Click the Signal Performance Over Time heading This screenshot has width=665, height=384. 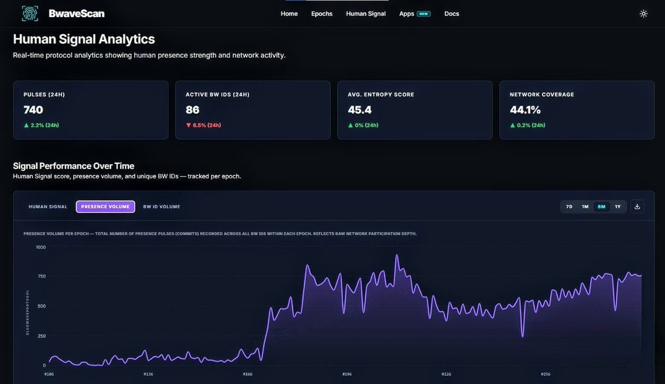[74, 166]
